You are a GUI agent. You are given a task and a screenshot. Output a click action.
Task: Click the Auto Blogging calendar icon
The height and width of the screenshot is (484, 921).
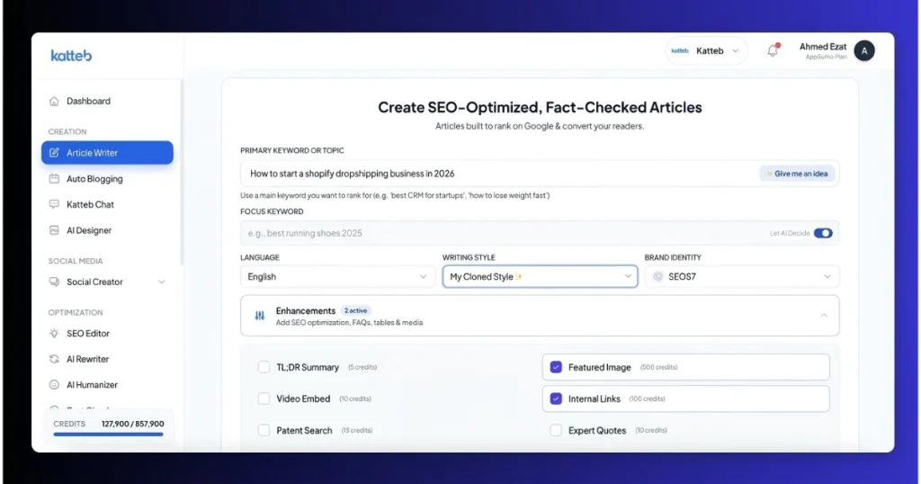click(54, 178)
